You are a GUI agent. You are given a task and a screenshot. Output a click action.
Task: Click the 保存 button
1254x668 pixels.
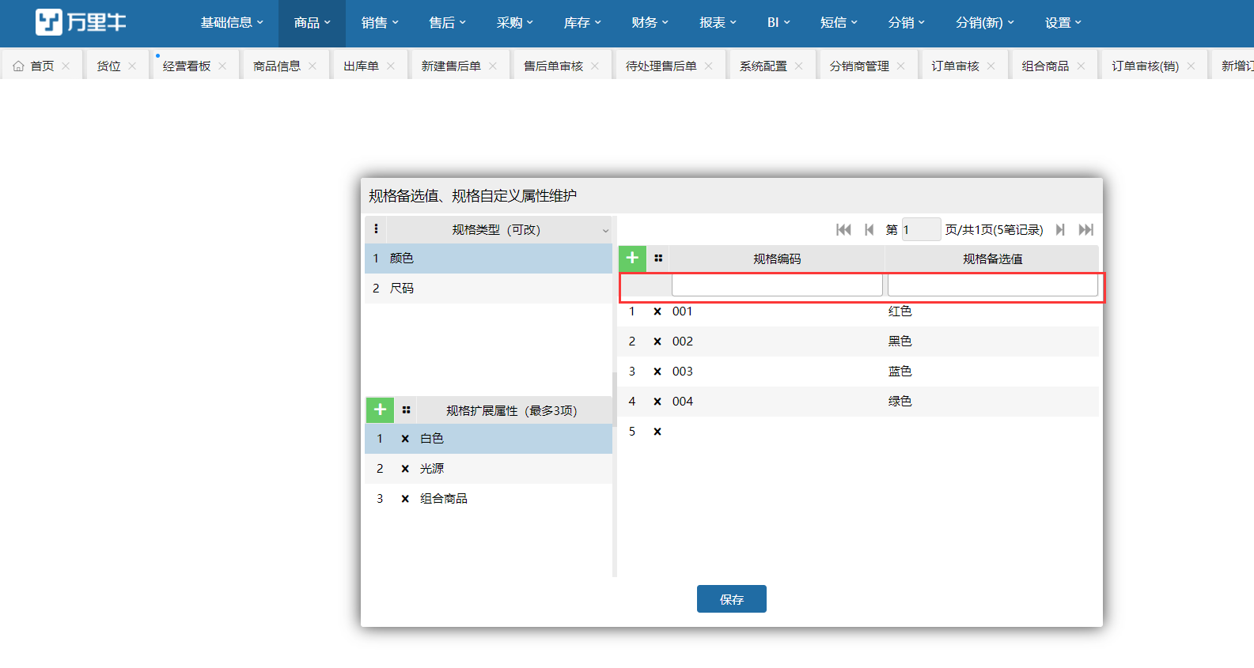pyautogui.click(x=732, y=599)
